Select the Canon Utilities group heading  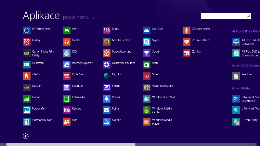point(241,88)
